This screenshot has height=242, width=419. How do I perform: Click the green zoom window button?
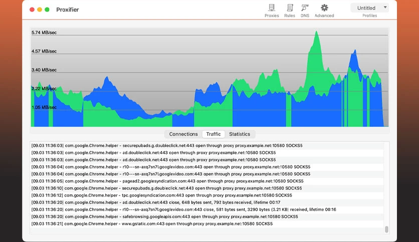[47, 9]
